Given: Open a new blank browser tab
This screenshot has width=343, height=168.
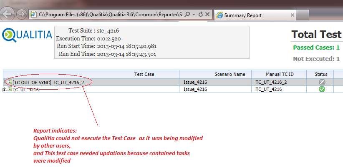Looking at the screenshot, I should pos(303,15).
